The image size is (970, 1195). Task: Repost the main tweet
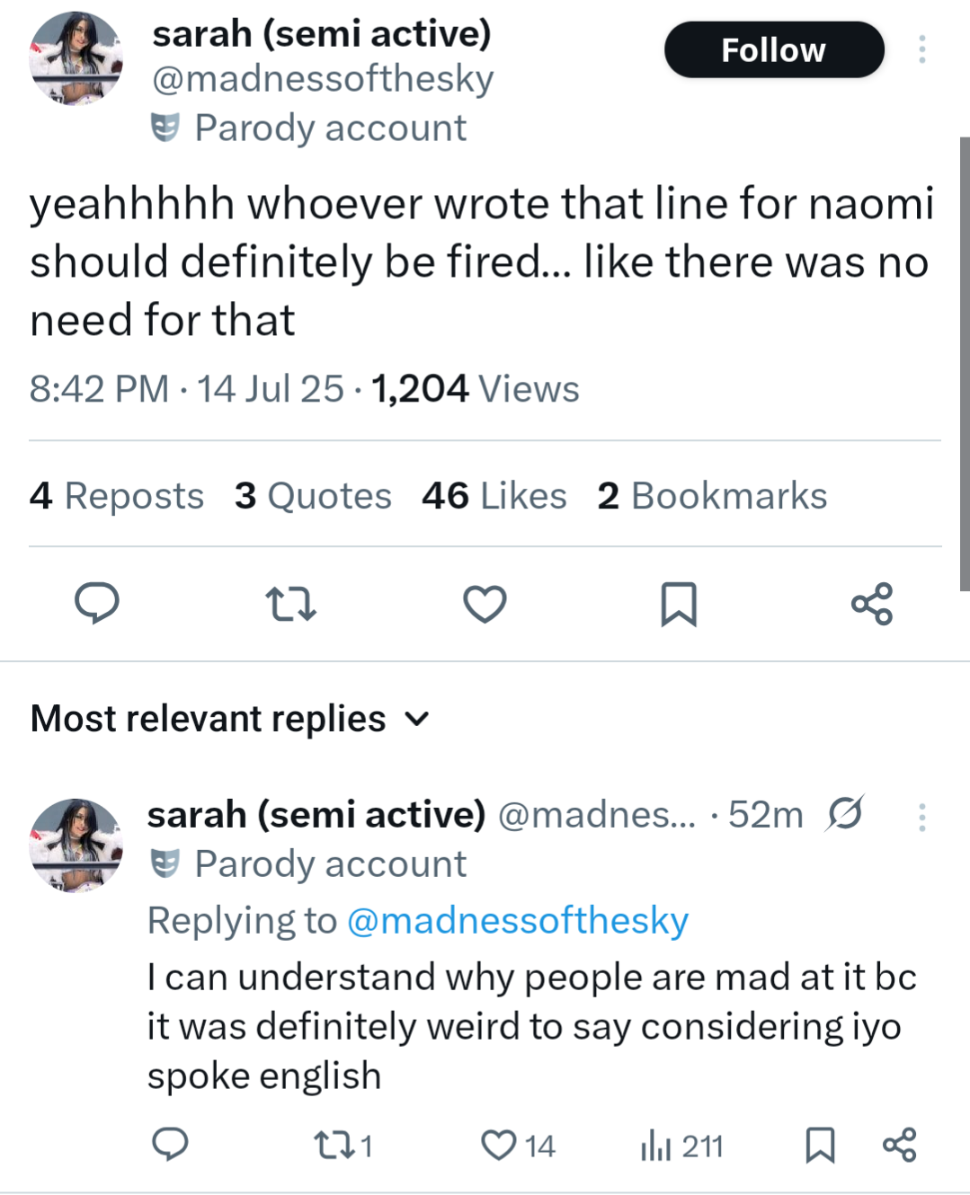coord(291,604)
